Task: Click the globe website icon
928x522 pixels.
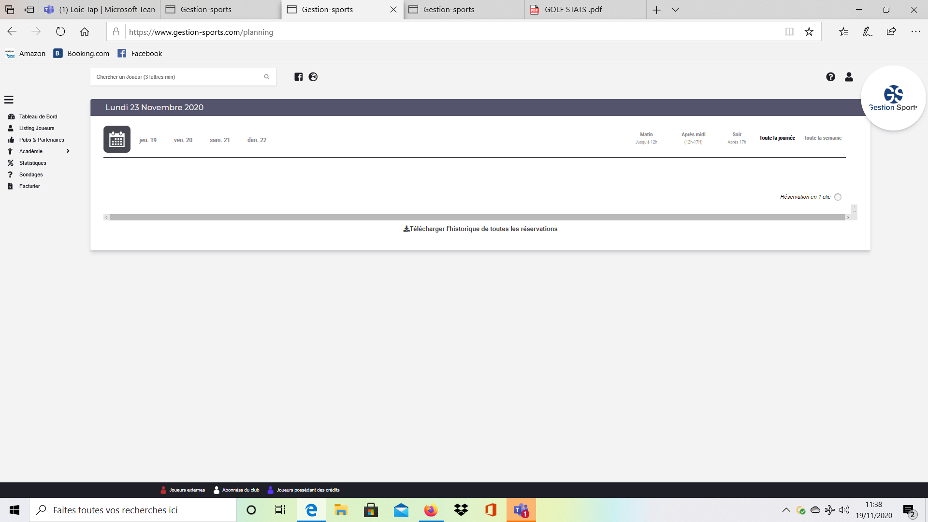Action: [x=313, y=77]
